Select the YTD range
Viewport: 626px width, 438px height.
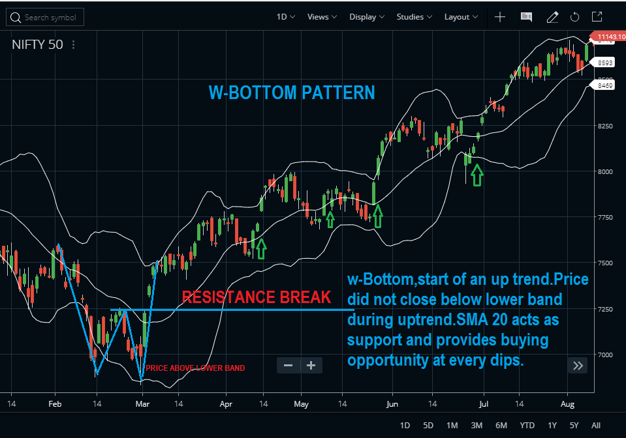[x=527, y=425]
